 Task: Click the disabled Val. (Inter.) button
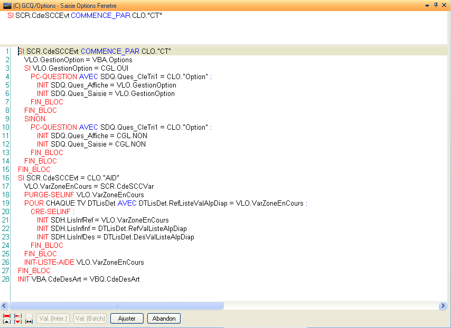(52, 319)
